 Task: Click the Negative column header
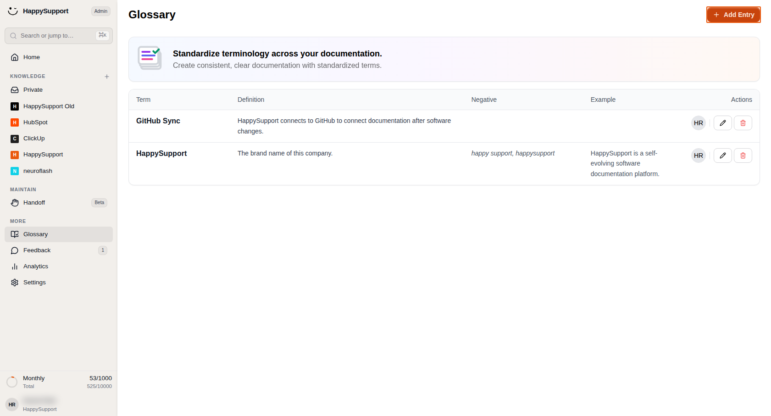click(484, 100)
